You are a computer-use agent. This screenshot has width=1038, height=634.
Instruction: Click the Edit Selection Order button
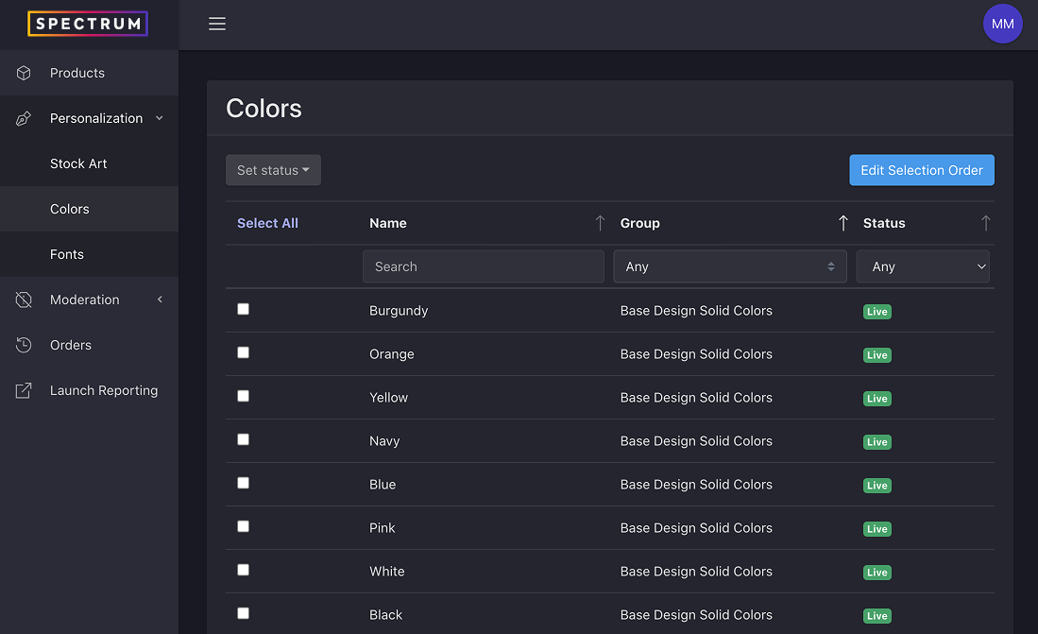922,170
